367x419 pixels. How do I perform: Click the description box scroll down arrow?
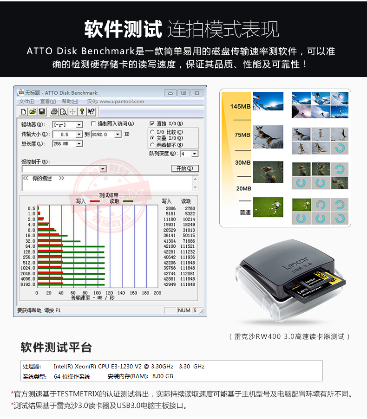coord(195,187)
